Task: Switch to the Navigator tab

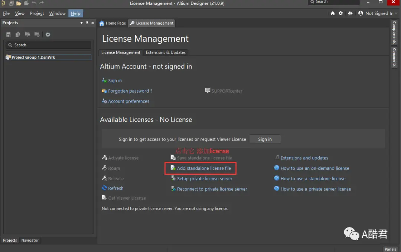Action: (x=30, y=240)
